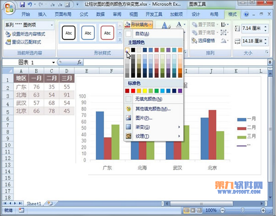Open the 设计 chart tools tab
This screenshot has width=276, height=216.
pyautogui.click(x=196, y=14)
